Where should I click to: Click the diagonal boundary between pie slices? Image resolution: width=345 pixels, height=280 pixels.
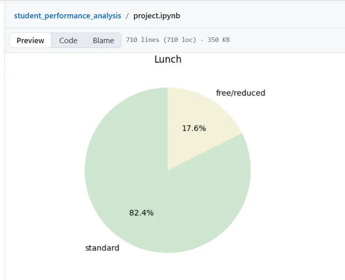(205, 152)
